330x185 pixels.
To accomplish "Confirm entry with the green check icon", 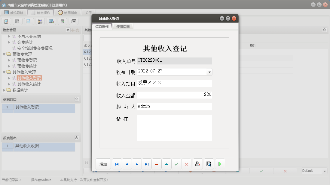I will click(x=176, y=164).
